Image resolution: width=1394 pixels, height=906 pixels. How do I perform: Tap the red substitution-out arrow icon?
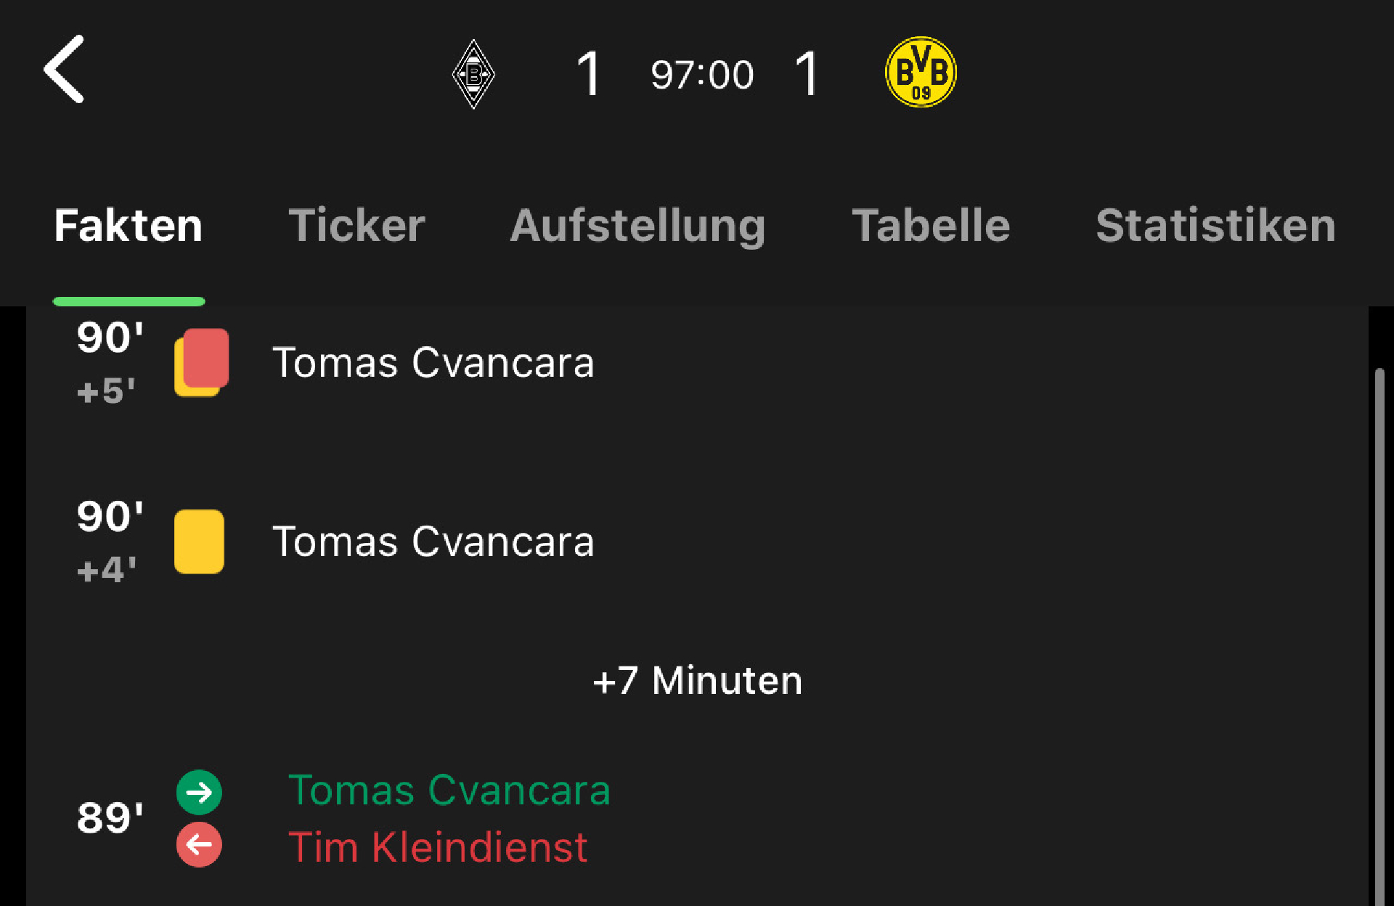[x=199, y=844]
